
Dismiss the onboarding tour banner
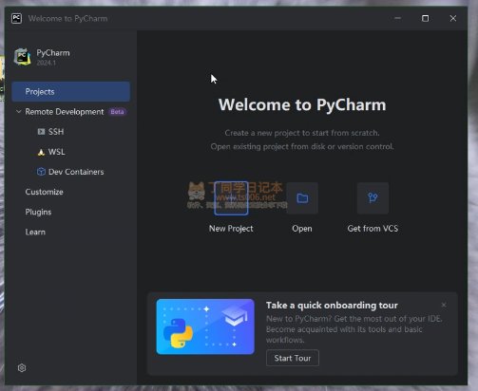[444, 305]
